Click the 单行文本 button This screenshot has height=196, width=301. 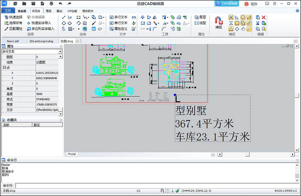(x=118, y=23)
